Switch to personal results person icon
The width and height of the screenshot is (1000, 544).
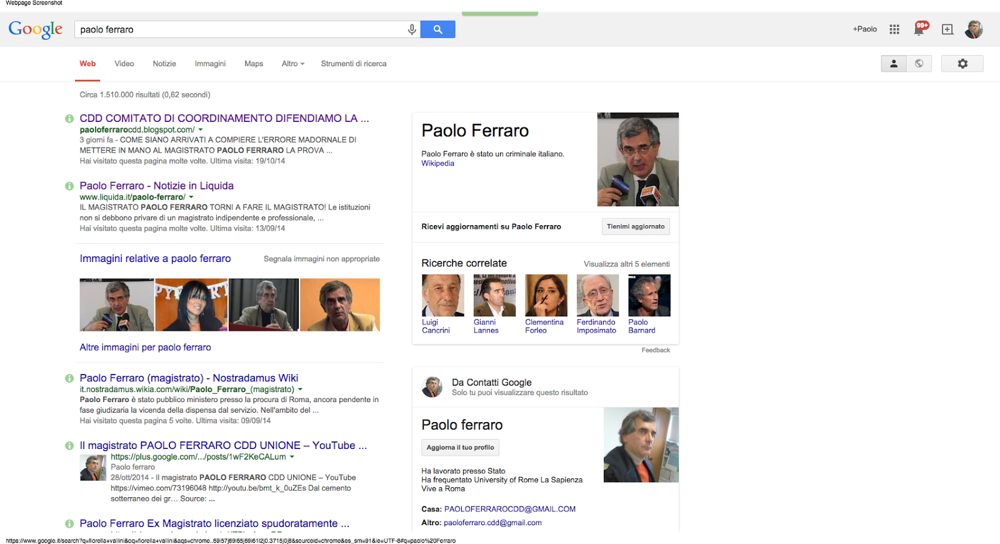(894, 64)
